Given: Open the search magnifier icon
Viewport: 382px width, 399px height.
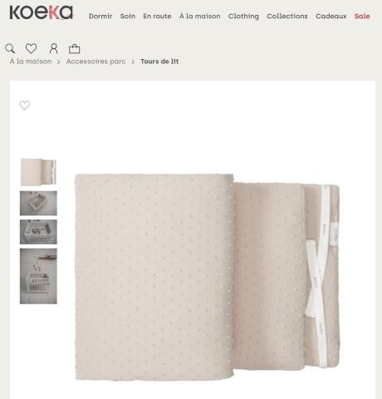Looking at the screenshot, I should click(x=10, y=48).
